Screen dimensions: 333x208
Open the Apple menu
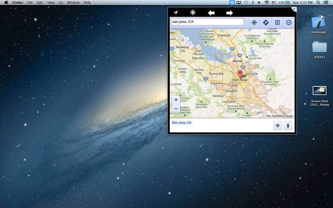[x=6, y=2]
